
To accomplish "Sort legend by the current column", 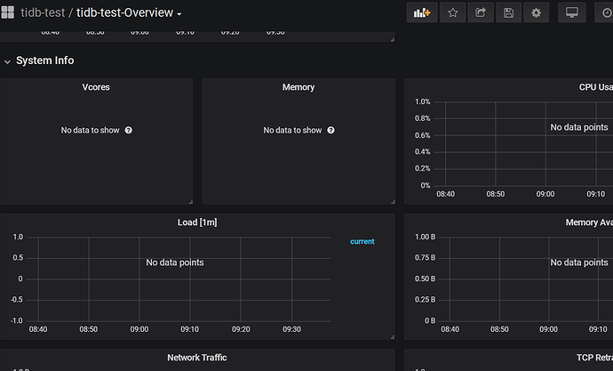I will click(x=362, y=241).
